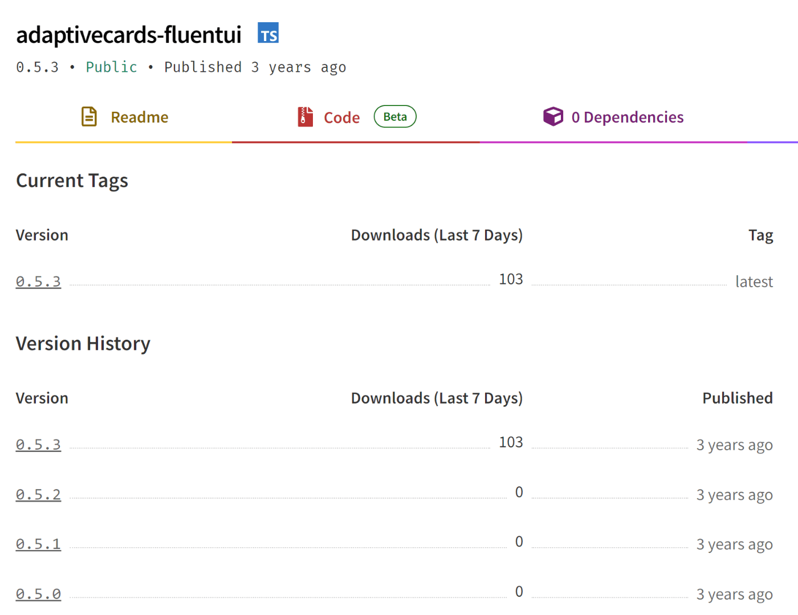Click the Readme file icon
The height and width of the screenshot is (615, 798).
(89, 117)
